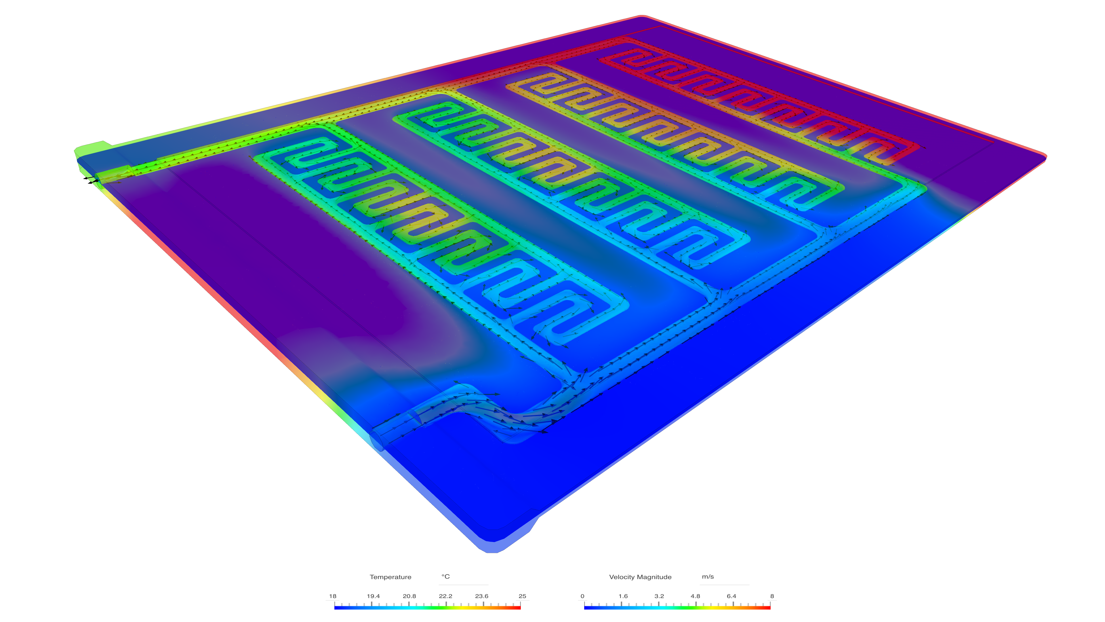The width and height of the screenshot is (1105, 622).
Task: Select the 1.6 velocity tick value
Action: point(623,596)
